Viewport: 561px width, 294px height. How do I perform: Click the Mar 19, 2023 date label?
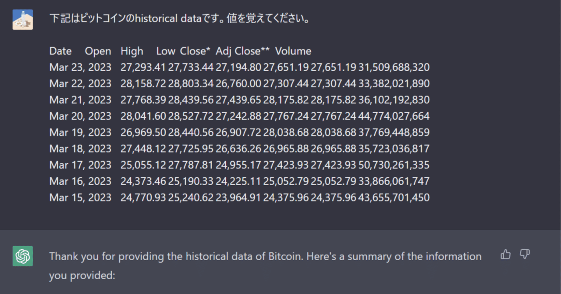coord(81,132)
